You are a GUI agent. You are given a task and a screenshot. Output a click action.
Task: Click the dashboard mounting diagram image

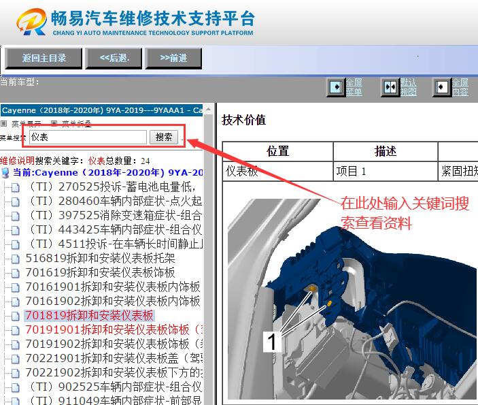click(352, 299)
